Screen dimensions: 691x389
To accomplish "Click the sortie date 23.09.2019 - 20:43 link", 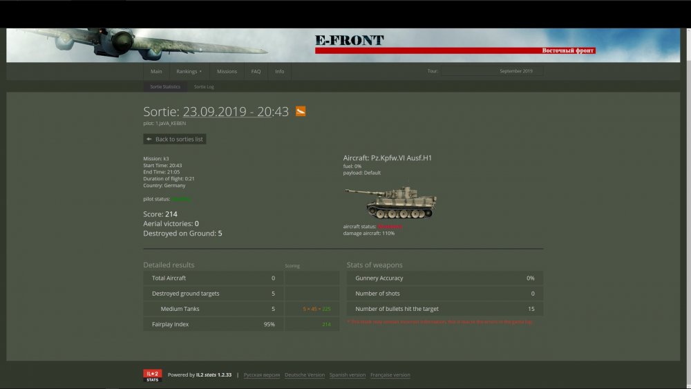I will [236, 111].
